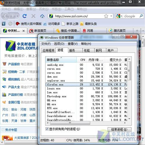
Task: Toggle 显示所有用户的进程 checkbox
Action: click(x=47, y=129)
